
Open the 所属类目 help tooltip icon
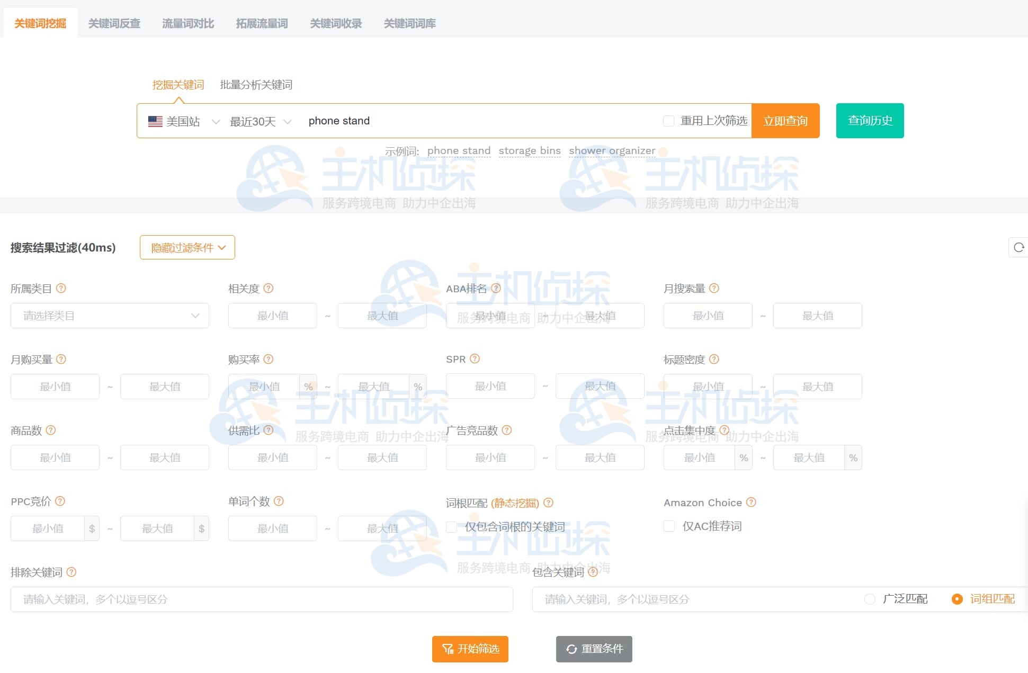(x=61, y=289)
